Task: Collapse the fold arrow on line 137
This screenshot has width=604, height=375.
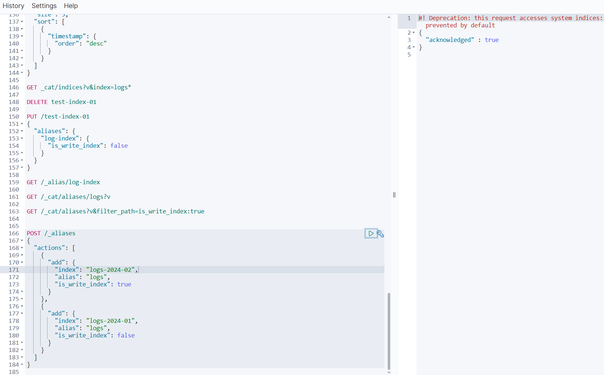Action: click(x=22, y=22)
